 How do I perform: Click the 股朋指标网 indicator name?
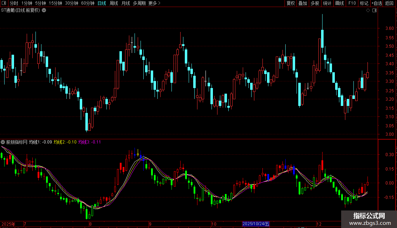click(17, 142)
